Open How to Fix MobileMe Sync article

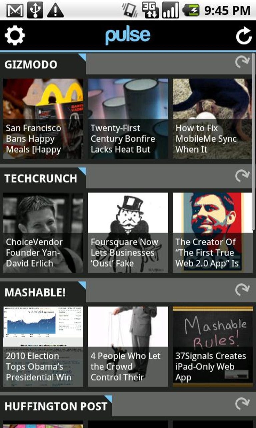click(212, 119)
